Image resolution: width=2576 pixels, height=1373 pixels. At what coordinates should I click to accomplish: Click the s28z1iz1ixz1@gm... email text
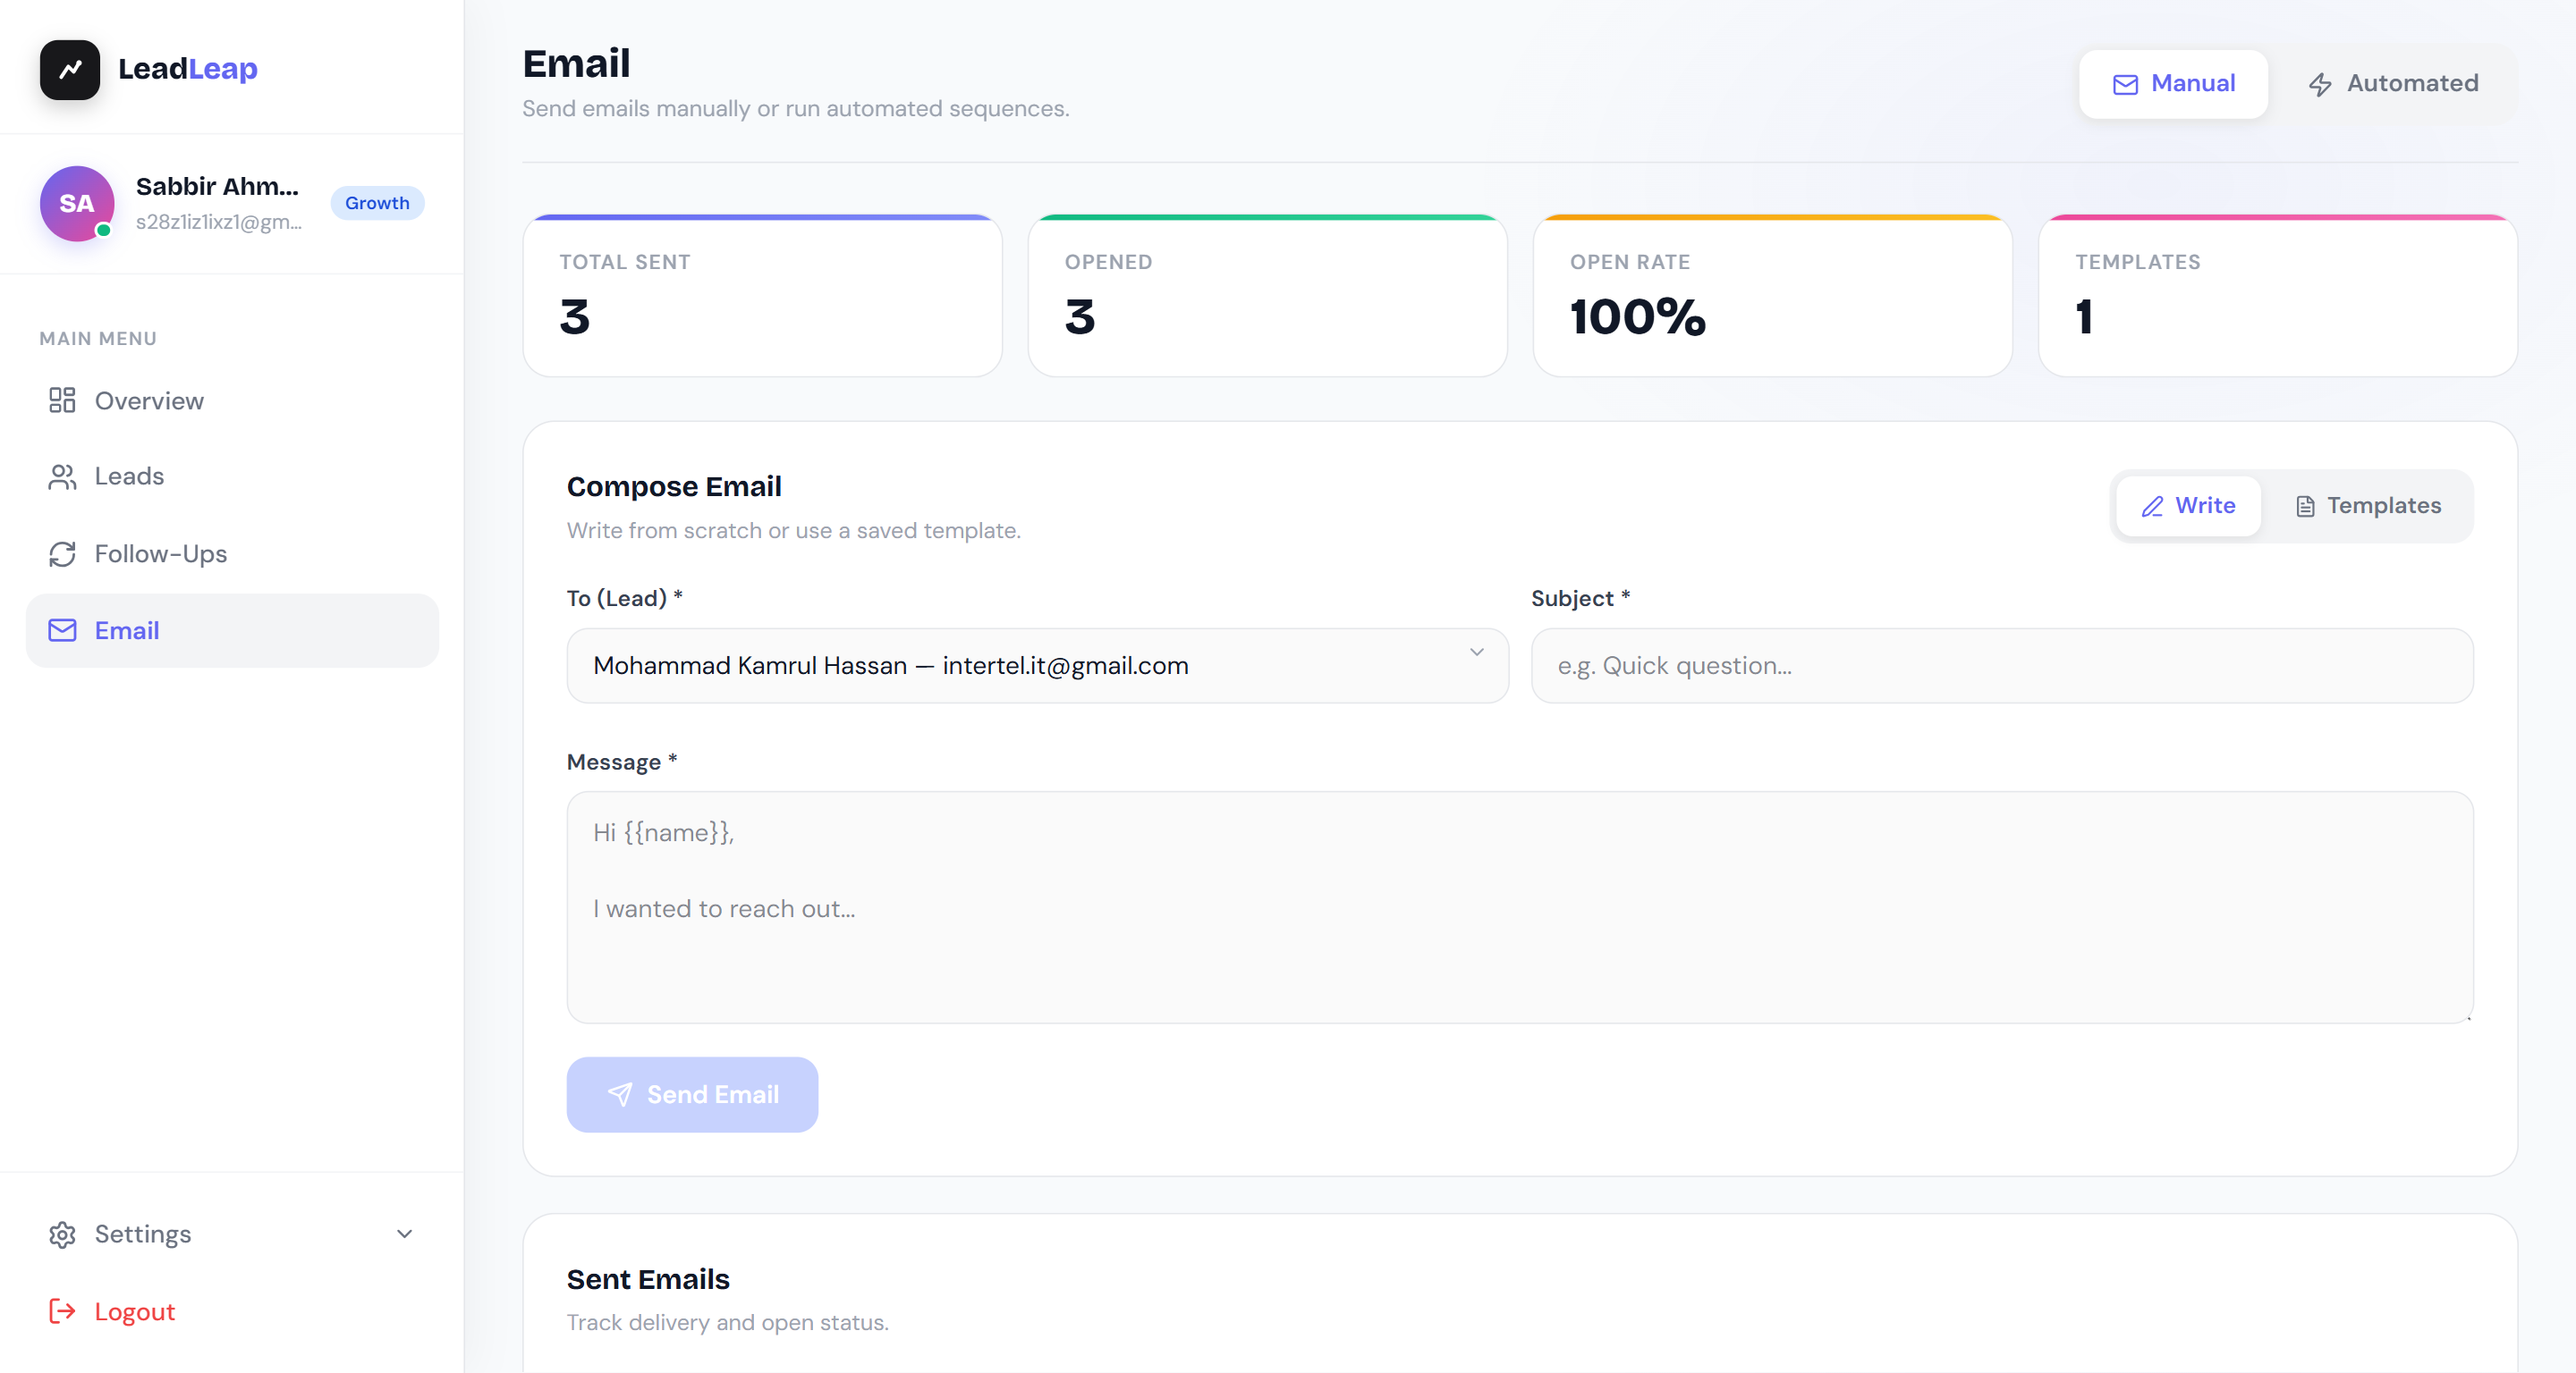click(x=219, y=222)
